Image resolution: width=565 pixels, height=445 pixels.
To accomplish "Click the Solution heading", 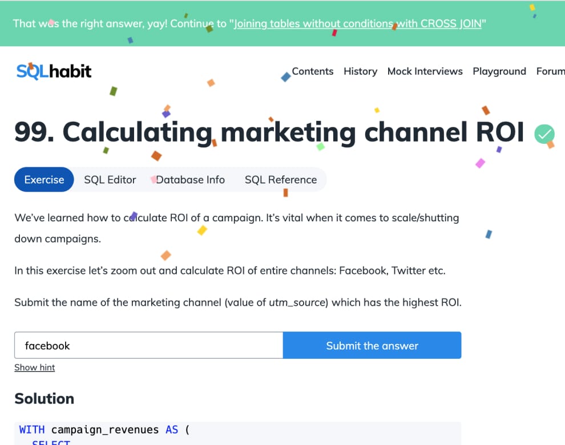I will (x=45, y=398).
